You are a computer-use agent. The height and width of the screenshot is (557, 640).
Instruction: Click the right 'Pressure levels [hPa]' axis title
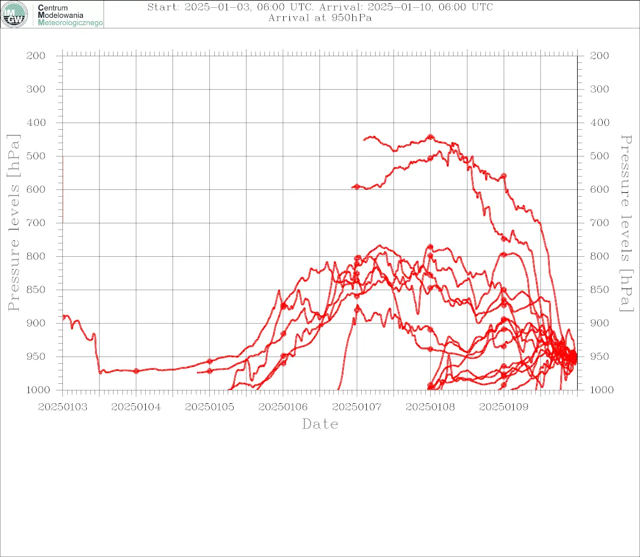626,223
